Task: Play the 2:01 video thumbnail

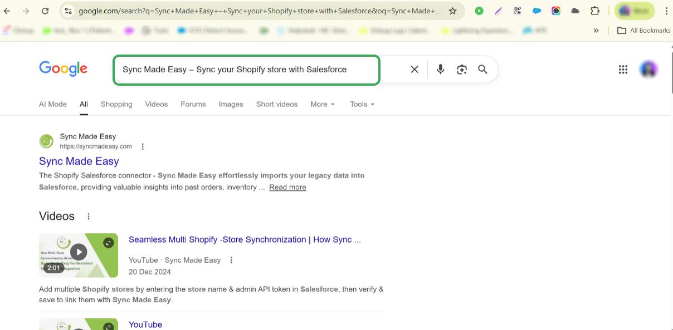Action: tap(79, 253)
